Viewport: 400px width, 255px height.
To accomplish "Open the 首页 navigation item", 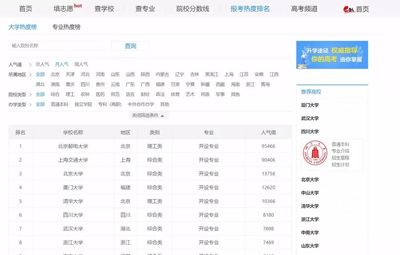I will (x=26, y=9).
